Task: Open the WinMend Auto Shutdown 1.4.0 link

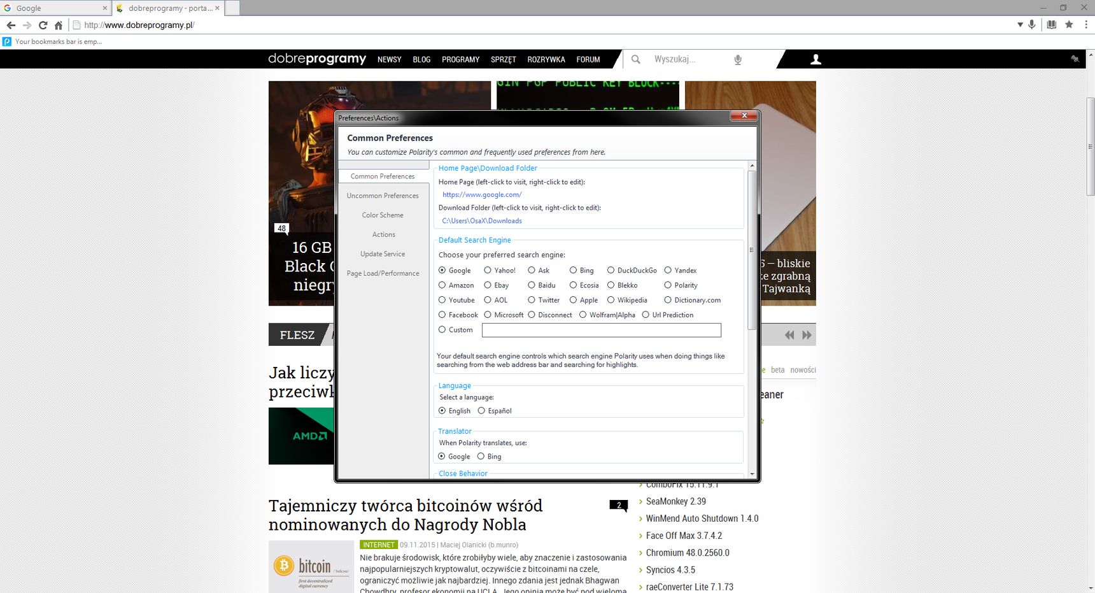Action: [702, 518]
